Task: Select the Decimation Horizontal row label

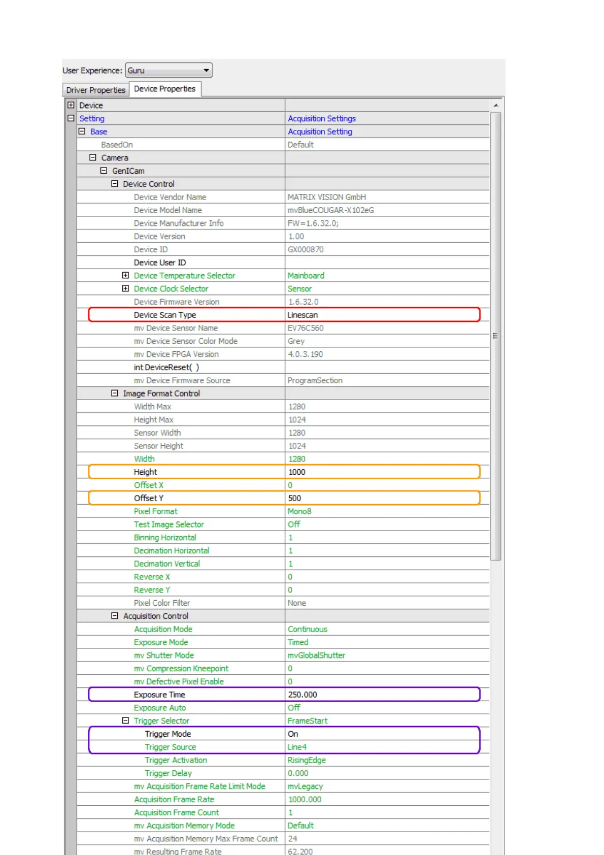Action: pyautogui.click(x=172, y=550)
